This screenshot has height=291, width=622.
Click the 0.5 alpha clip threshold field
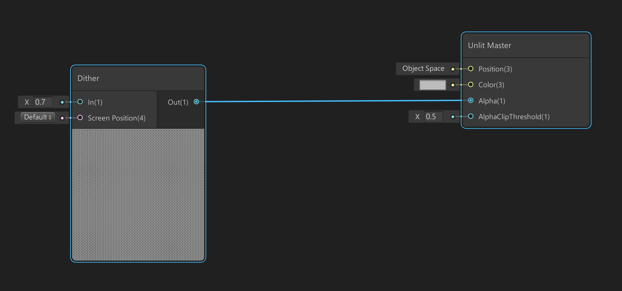(x=433, y=117)
